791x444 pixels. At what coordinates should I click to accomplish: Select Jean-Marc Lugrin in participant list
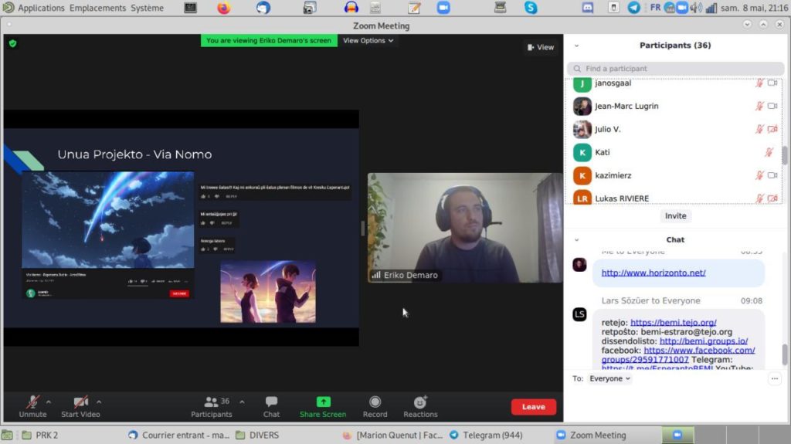tap(675, 106)
